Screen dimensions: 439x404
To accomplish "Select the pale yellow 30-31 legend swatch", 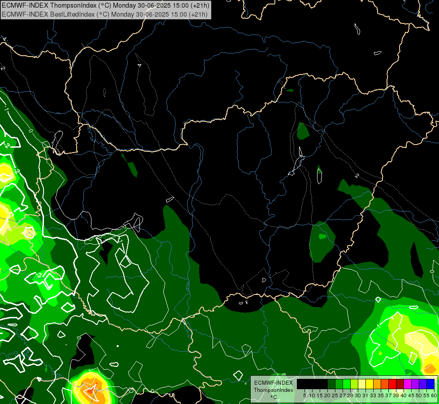I will [362, 384].
